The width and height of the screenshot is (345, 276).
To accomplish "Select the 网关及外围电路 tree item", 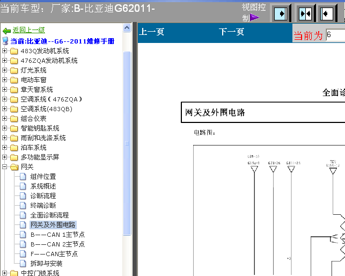I will pos(53,224).
